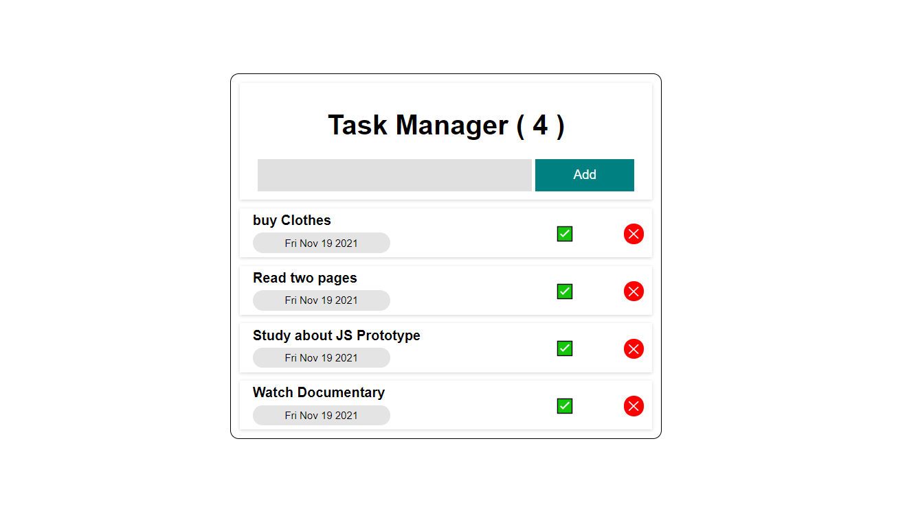Click the date badge under Watch Documentary

click(x=322, y=415)
